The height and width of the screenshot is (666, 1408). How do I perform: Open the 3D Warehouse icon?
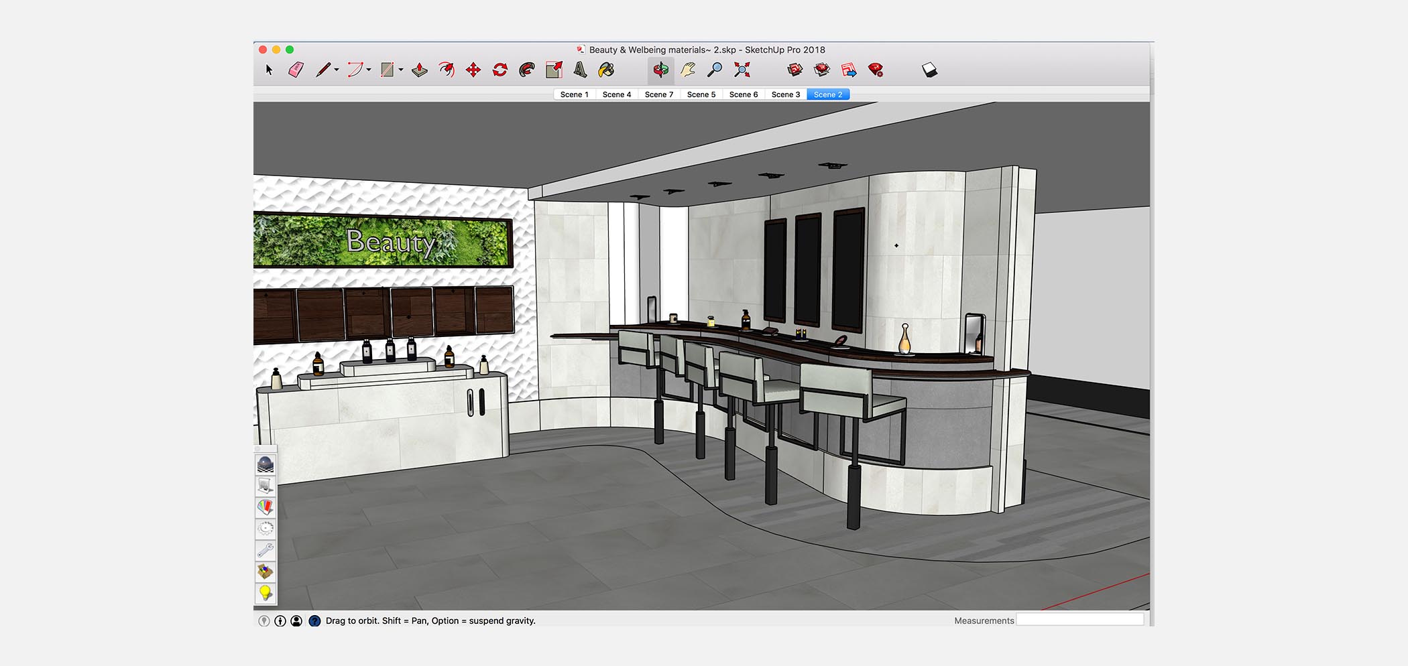795,70
